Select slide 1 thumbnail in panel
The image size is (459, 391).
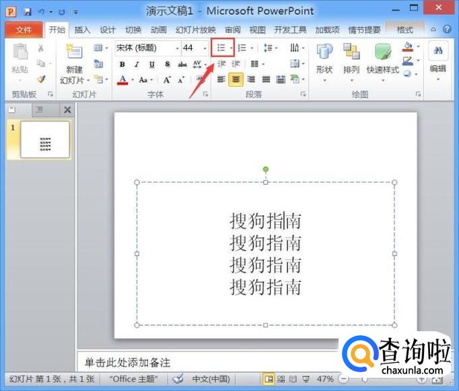[45, 140]
